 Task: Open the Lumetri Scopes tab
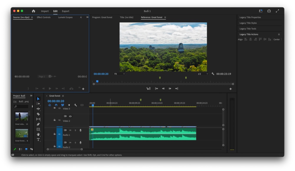(65, 17)
